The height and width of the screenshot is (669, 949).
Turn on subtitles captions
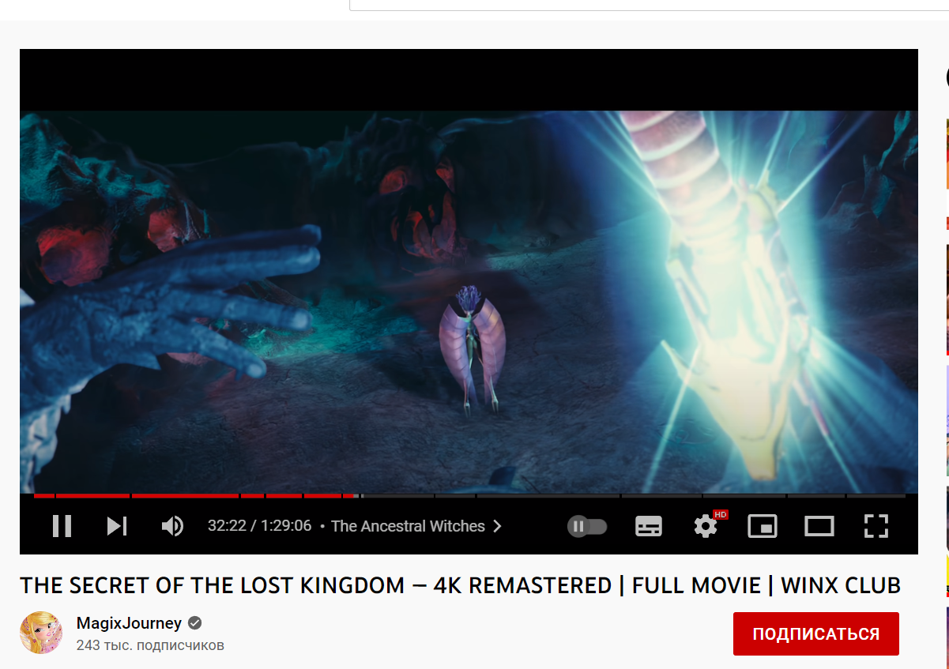(x=649, y=526)
